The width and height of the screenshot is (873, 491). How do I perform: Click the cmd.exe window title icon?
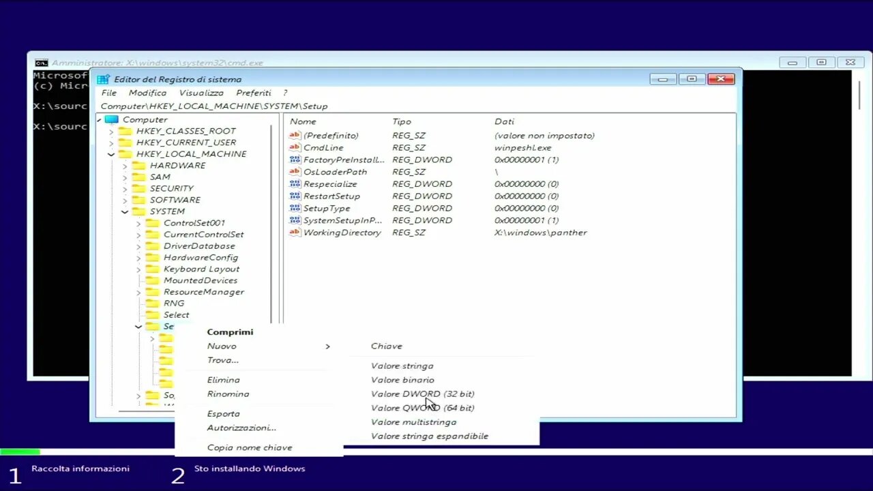tap(42, 63)
